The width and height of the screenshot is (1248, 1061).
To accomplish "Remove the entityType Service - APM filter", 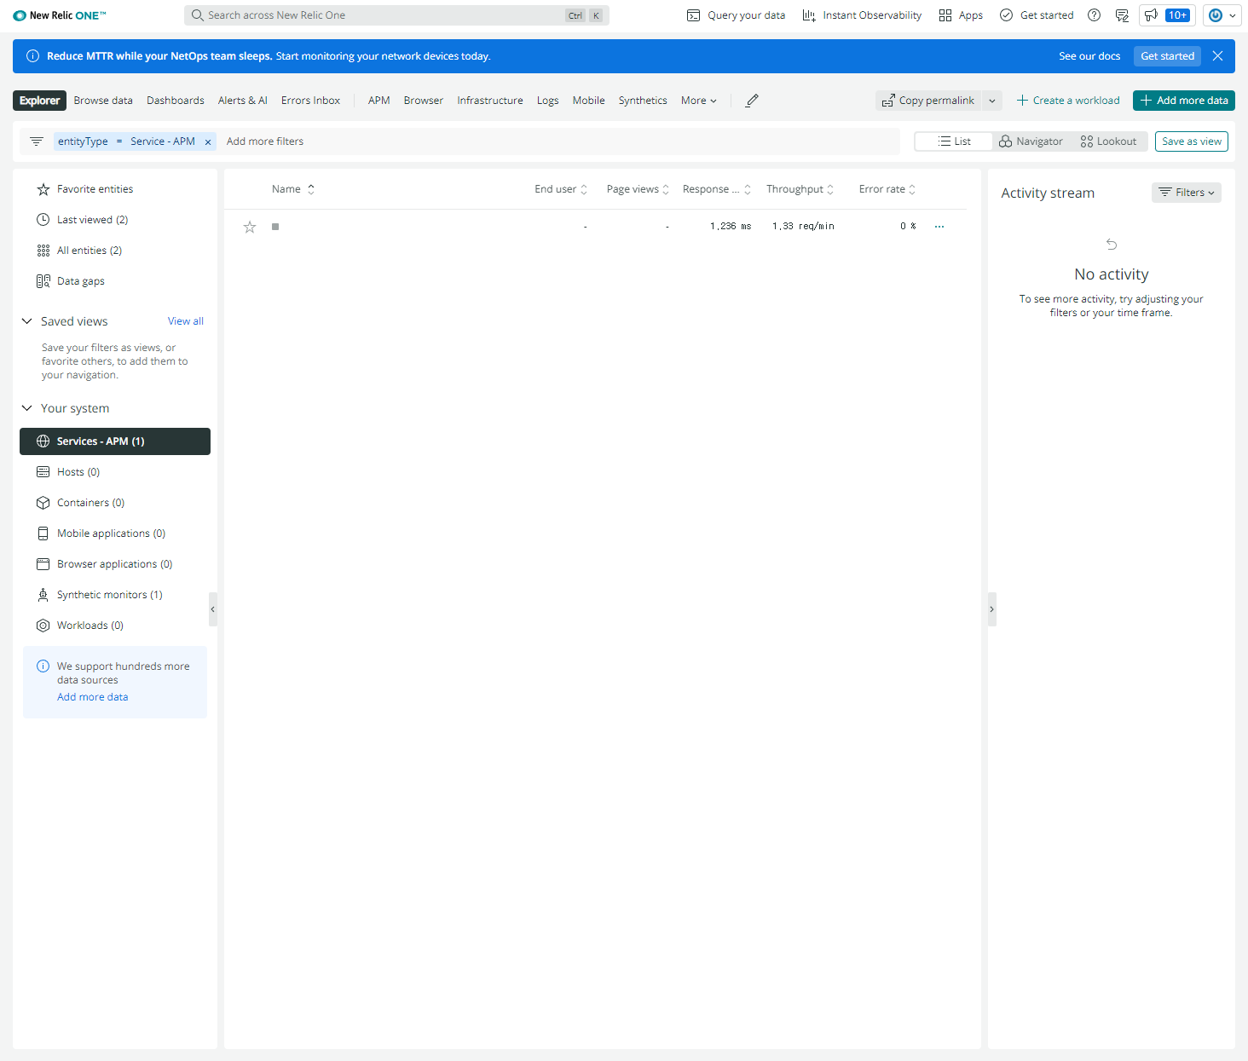I will 208,142.
